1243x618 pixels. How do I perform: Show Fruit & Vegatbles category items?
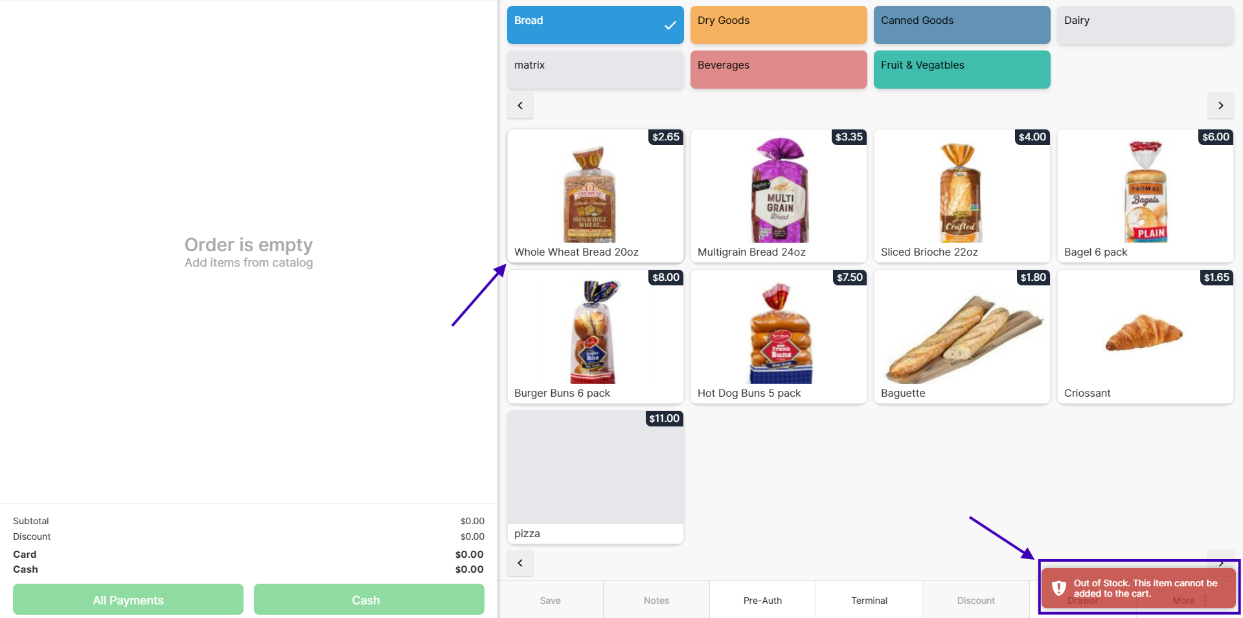961,69
